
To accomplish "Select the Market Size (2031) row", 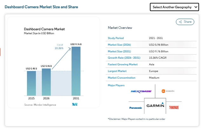I will (151, 51).
